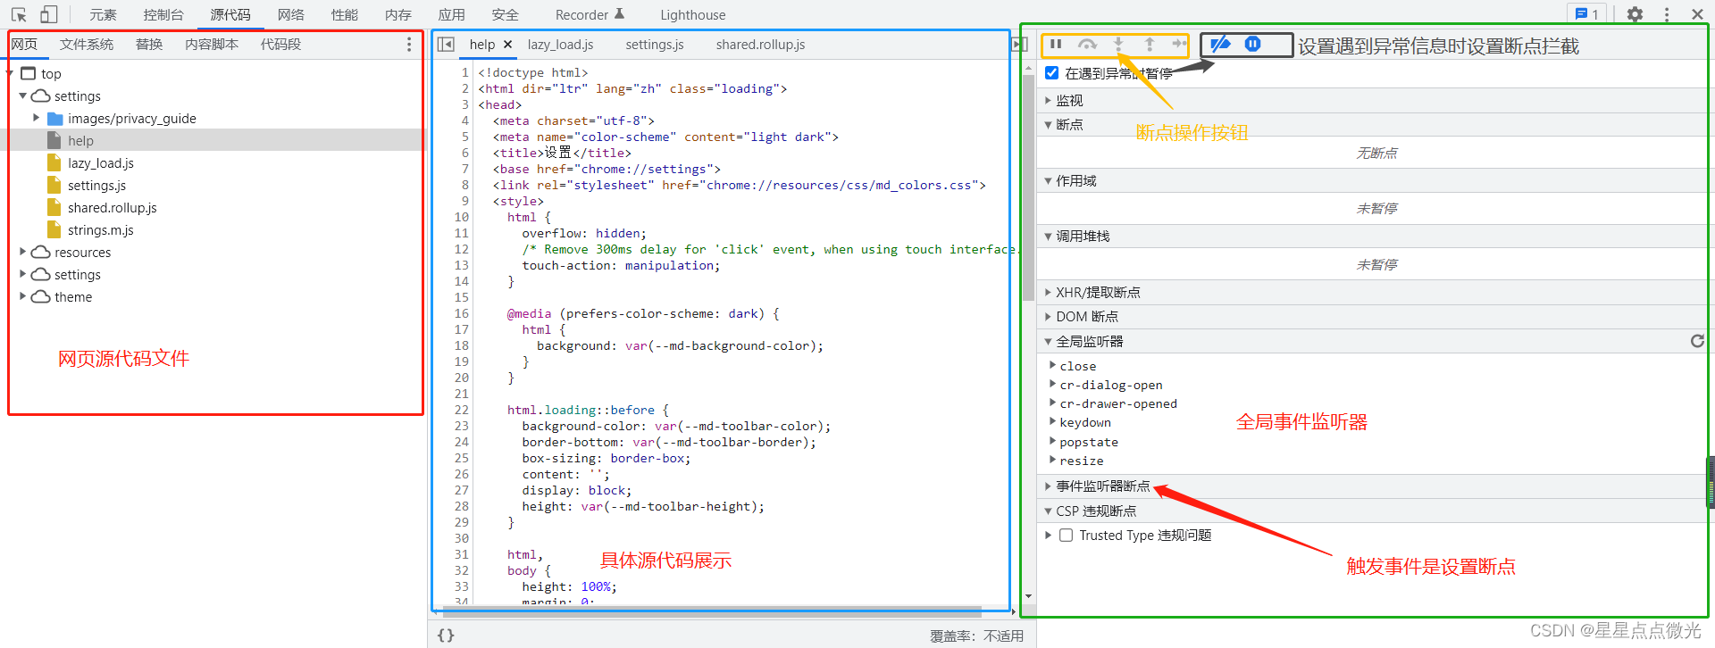This screenshot has width=1715, height=648.
Task: Switch to the 内存 panel tab
Action: [x=397, y=15]
